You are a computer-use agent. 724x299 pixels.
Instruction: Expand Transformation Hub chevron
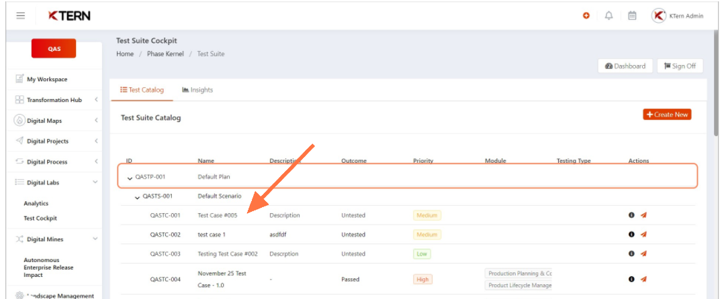(x=95, y=99)
